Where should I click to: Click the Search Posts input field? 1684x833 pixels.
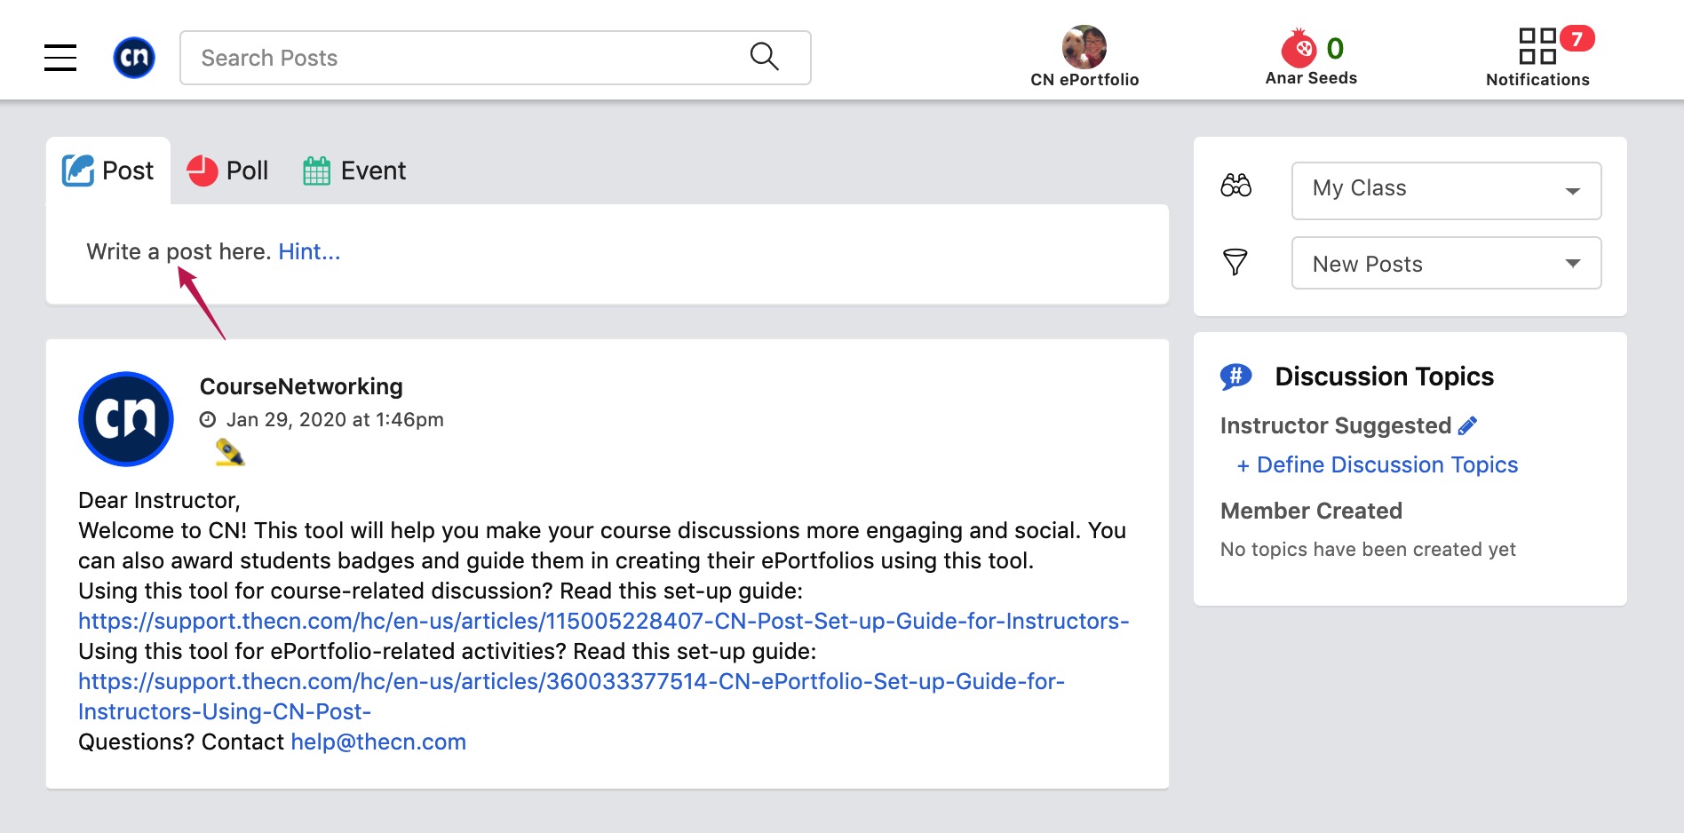[495, 58]
